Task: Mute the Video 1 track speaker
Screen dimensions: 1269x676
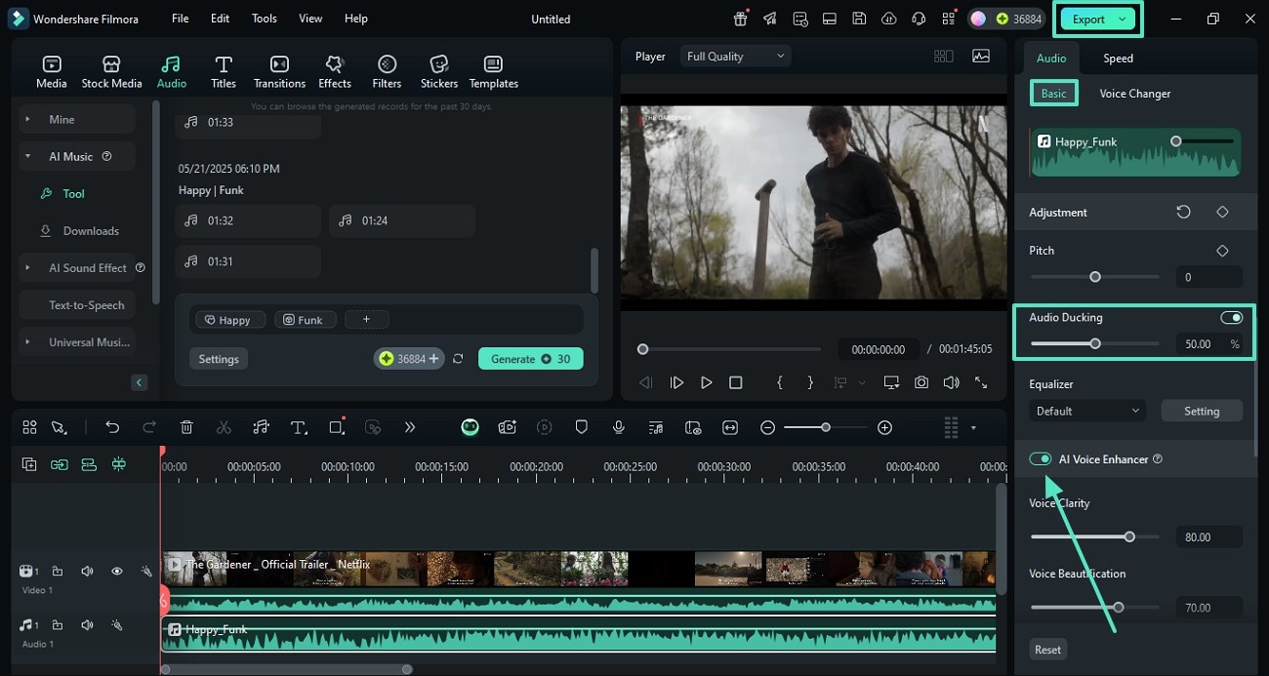Action: 87,571
